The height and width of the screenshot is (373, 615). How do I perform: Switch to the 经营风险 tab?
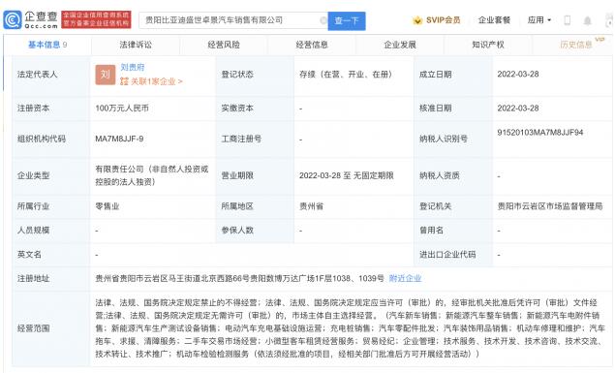224,45
